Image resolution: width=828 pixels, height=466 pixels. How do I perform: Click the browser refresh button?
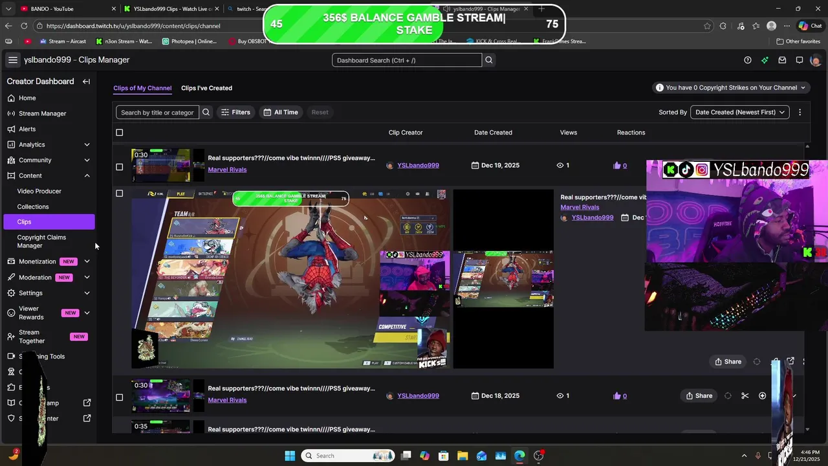pyautogui.click(x=24, y=26)
